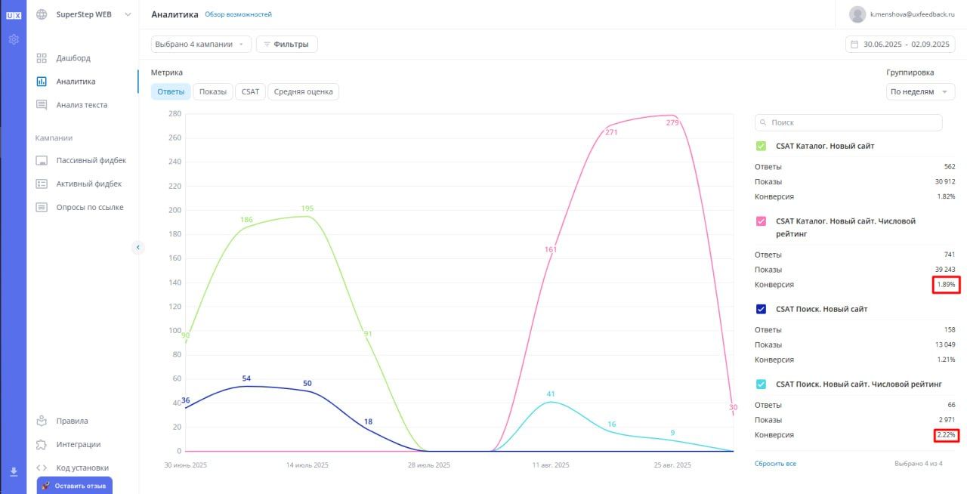Screen dimensions: 967x494
Task: Click the download icon at bottom left
Action: pyautogui.click(x=13, y=472)
